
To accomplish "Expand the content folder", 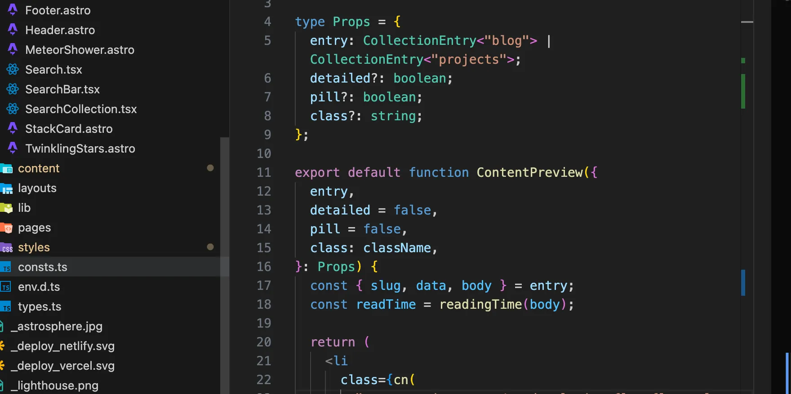I will click(x=39, y=168).
